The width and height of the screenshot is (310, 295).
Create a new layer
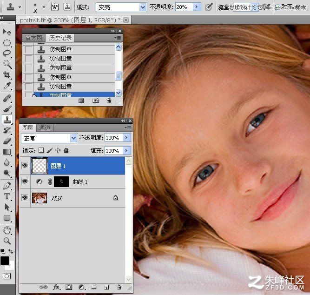point(106,287)
